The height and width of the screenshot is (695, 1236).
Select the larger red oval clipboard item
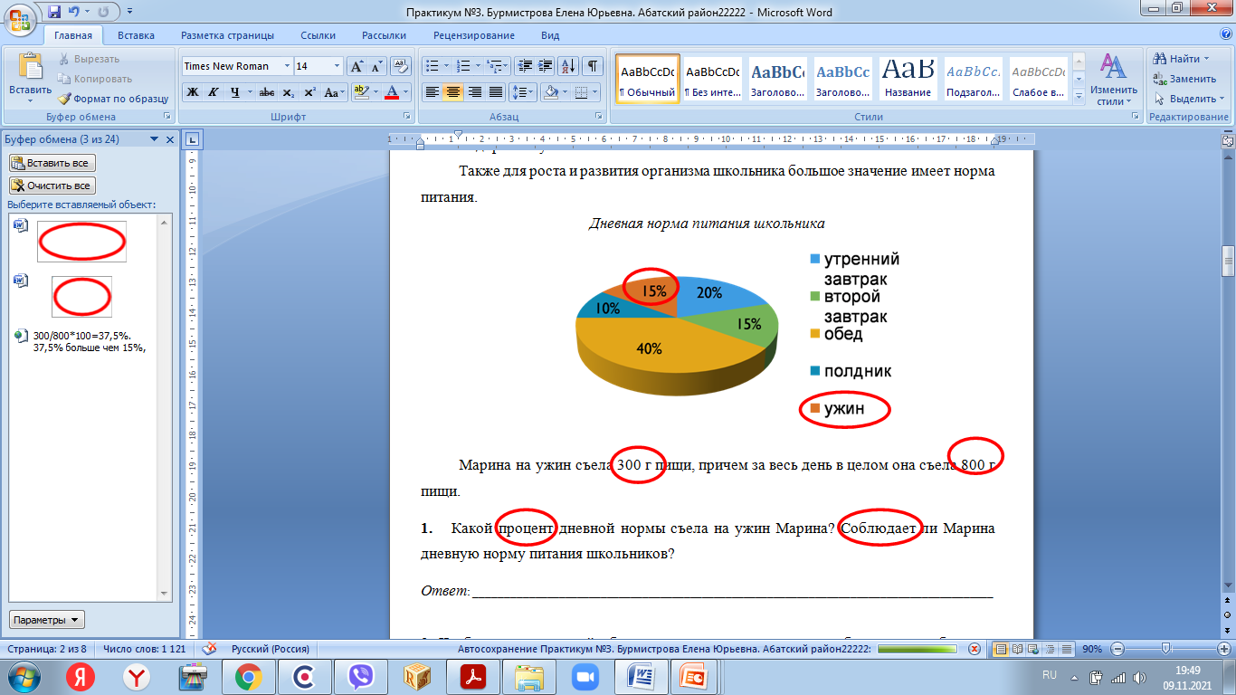coord(81,241)
